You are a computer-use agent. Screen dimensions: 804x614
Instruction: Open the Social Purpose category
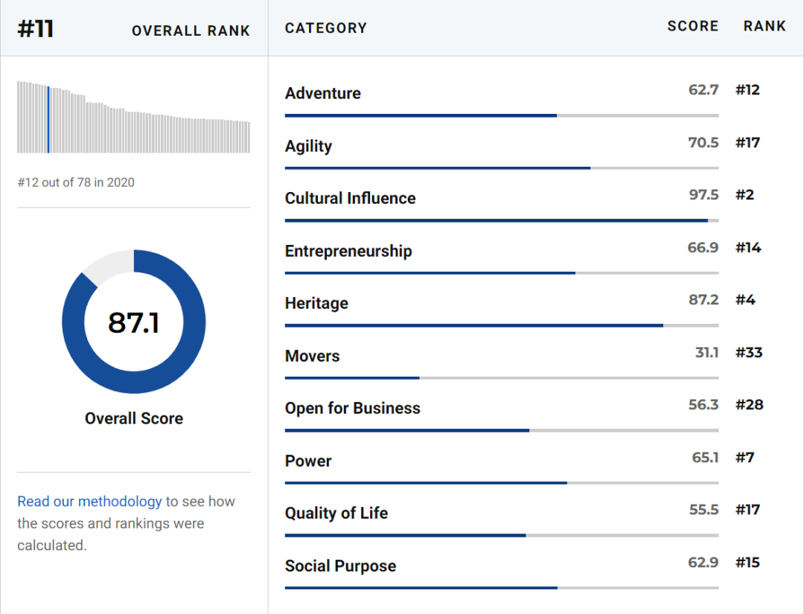click(x=341, y=566)
